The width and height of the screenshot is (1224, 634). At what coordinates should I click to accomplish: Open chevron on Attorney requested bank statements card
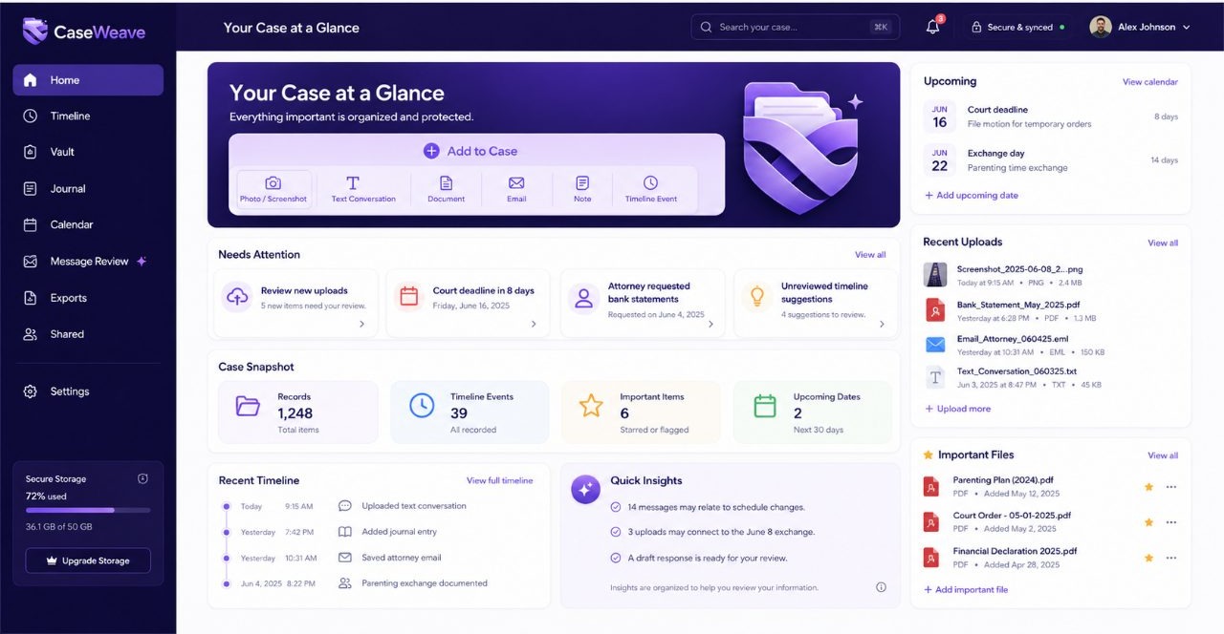coord(710,325)
